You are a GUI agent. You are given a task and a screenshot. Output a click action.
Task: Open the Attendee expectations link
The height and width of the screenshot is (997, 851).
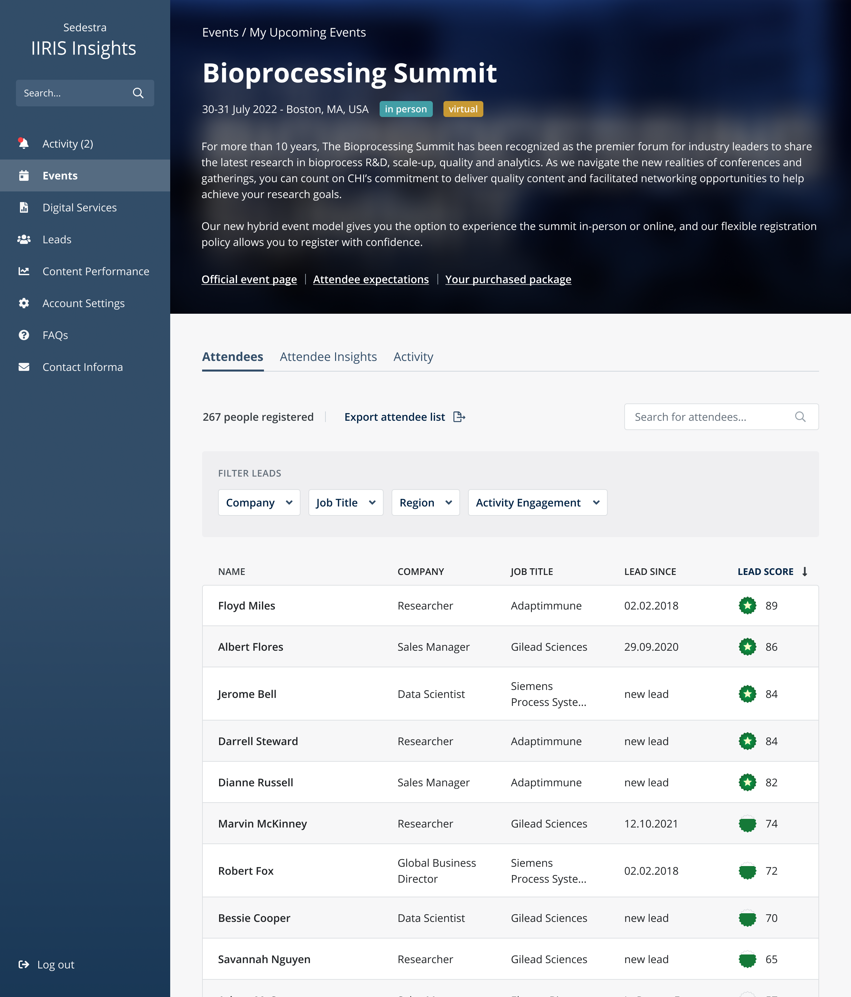coord(371,279)
